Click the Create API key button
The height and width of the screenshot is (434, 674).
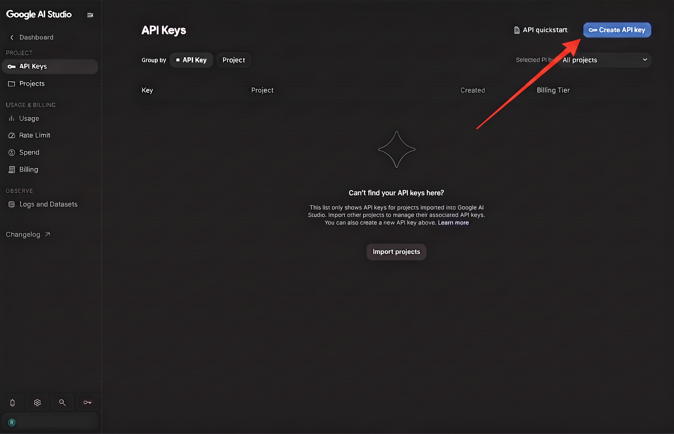click(x=617, y=30)
